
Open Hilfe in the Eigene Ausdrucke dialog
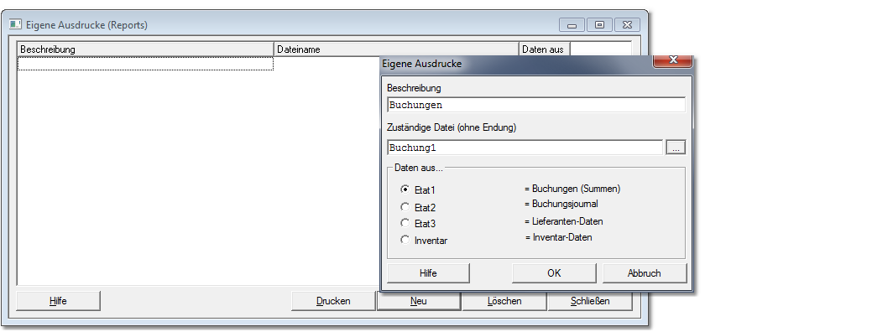[x=428, y=272]
